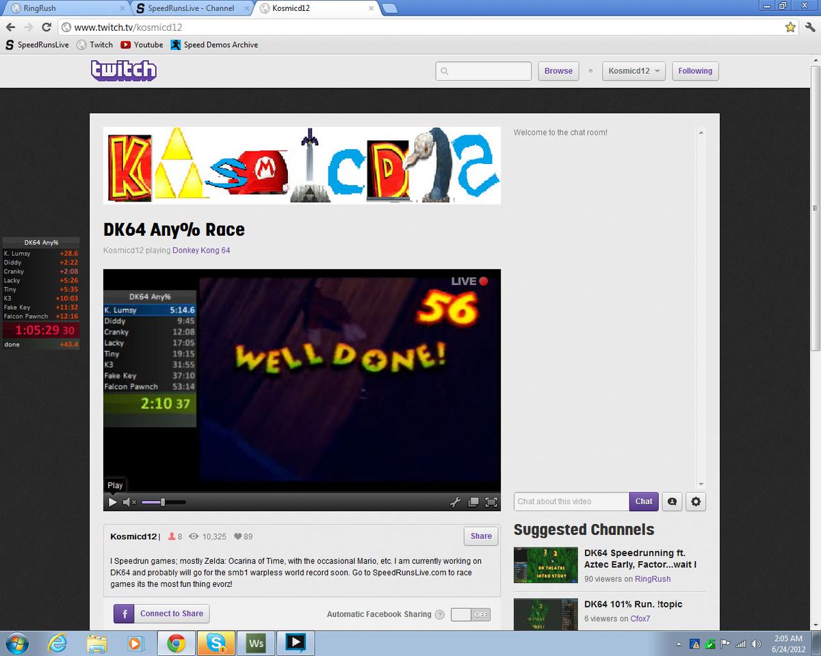Open the Youtube bookmark

[142, 44]
